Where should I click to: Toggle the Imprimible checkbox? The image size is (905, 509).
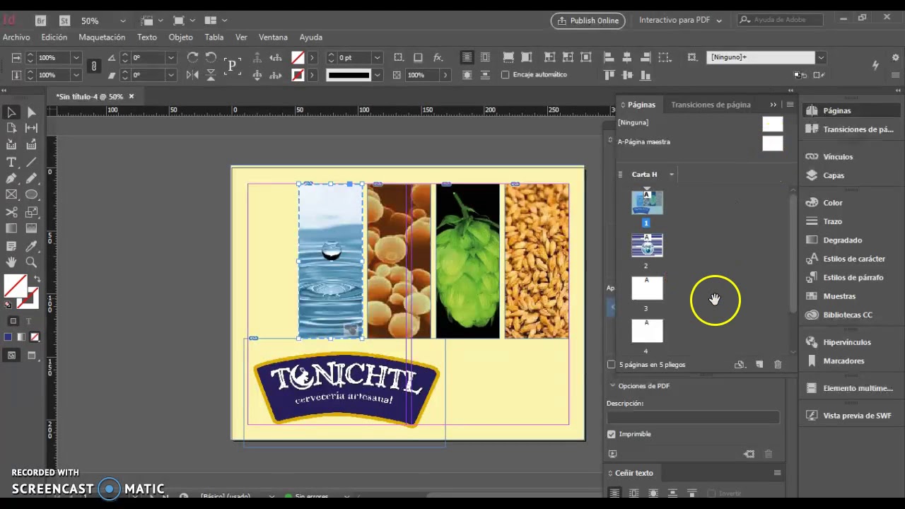[612, 434]
